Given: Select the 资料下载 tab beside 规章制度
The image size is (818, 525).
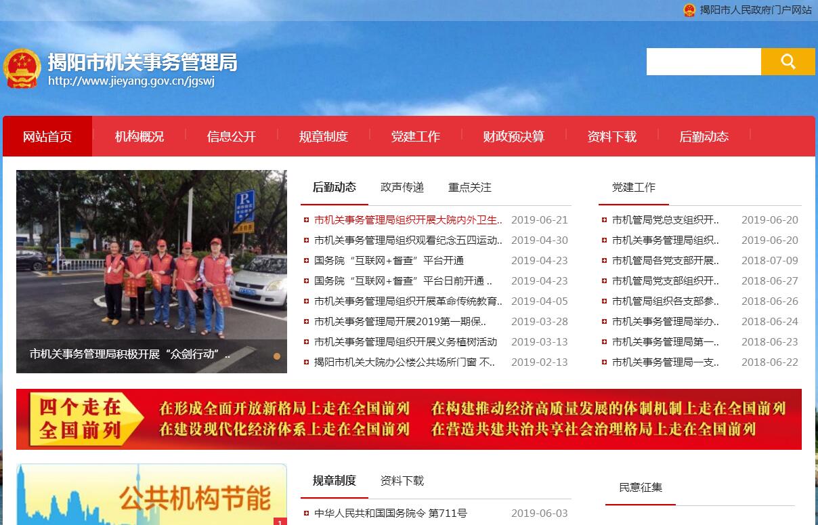Looking at the screenshot, I should click(402, 481).
